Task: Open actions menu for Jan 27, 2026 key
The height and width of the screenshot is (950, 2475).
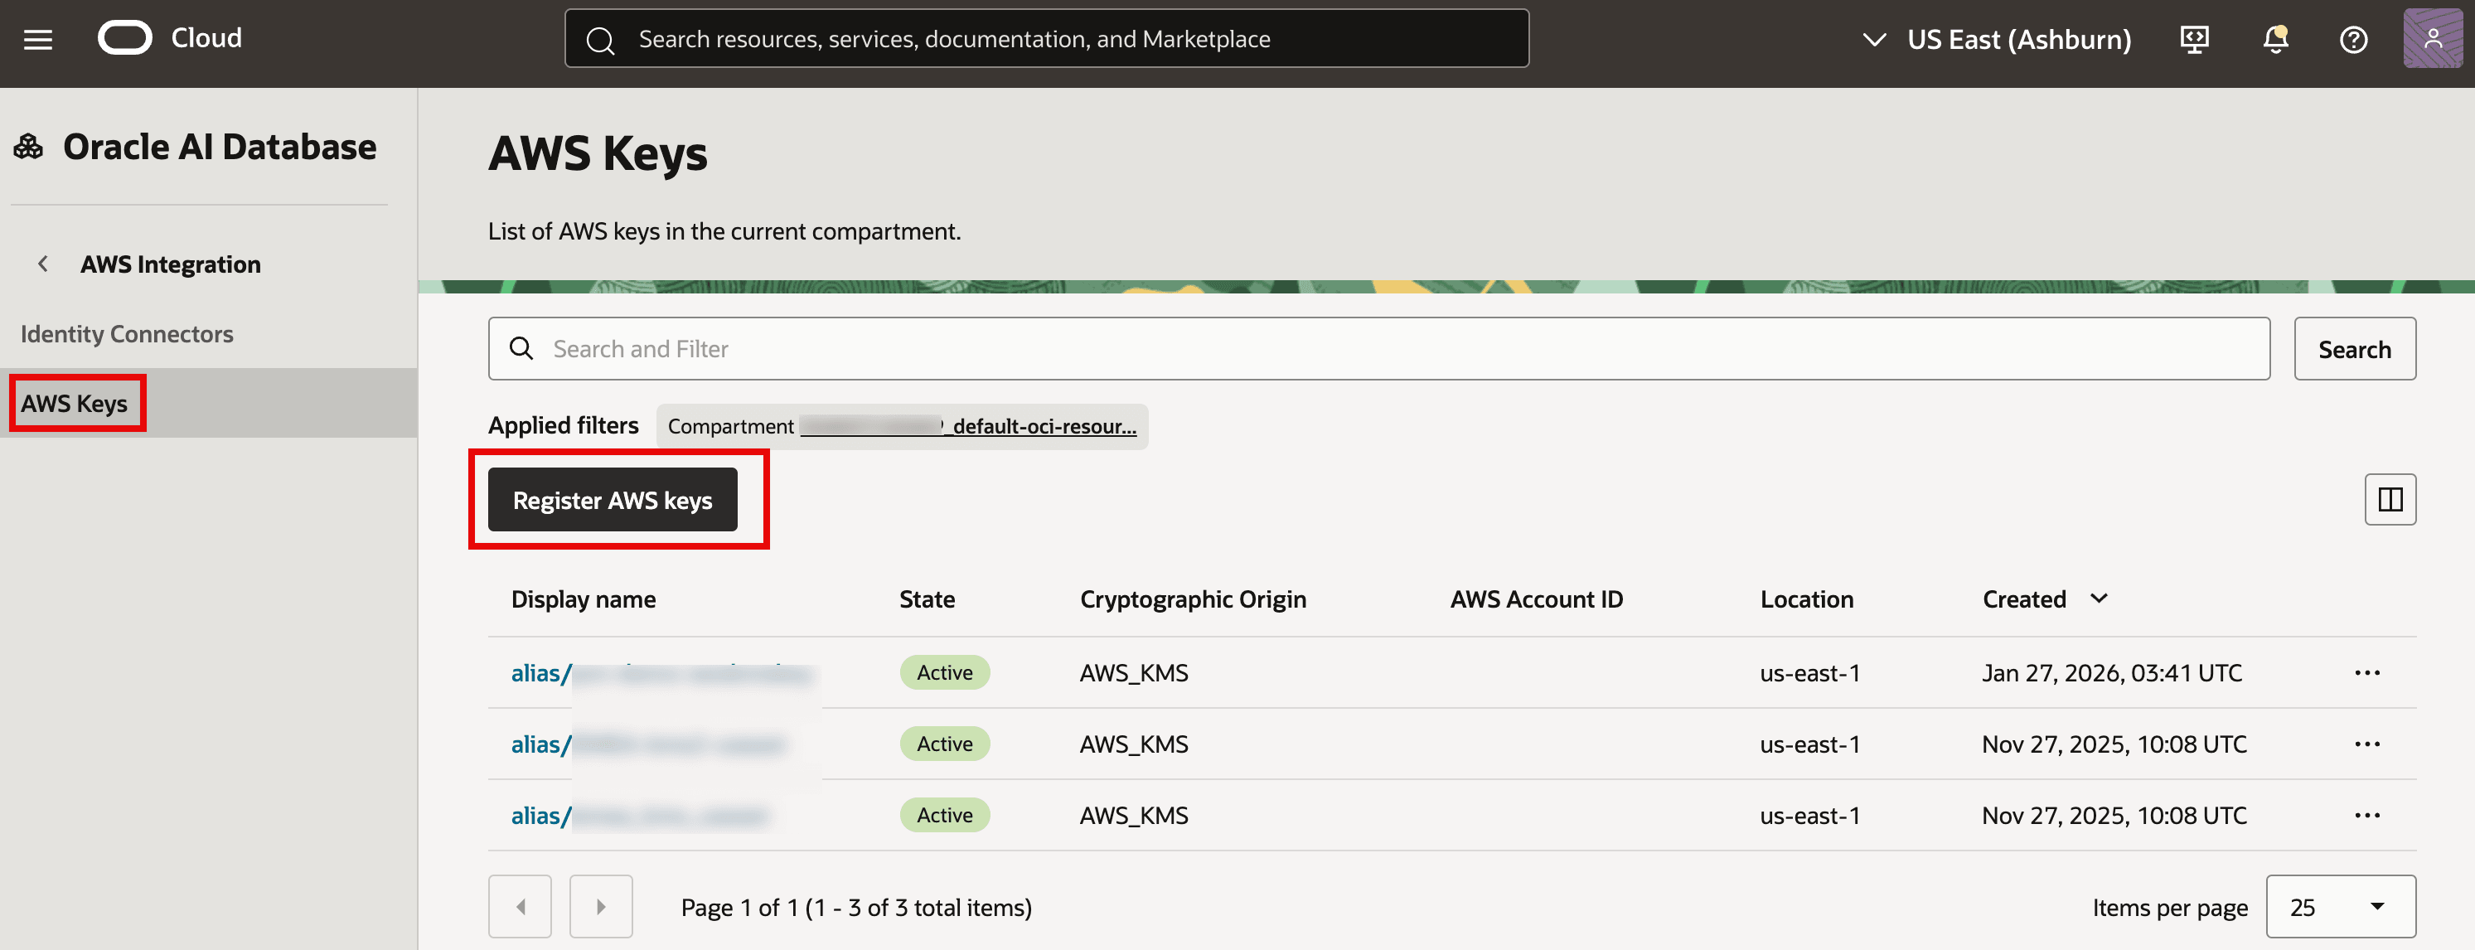Action: pos(2366,672)
